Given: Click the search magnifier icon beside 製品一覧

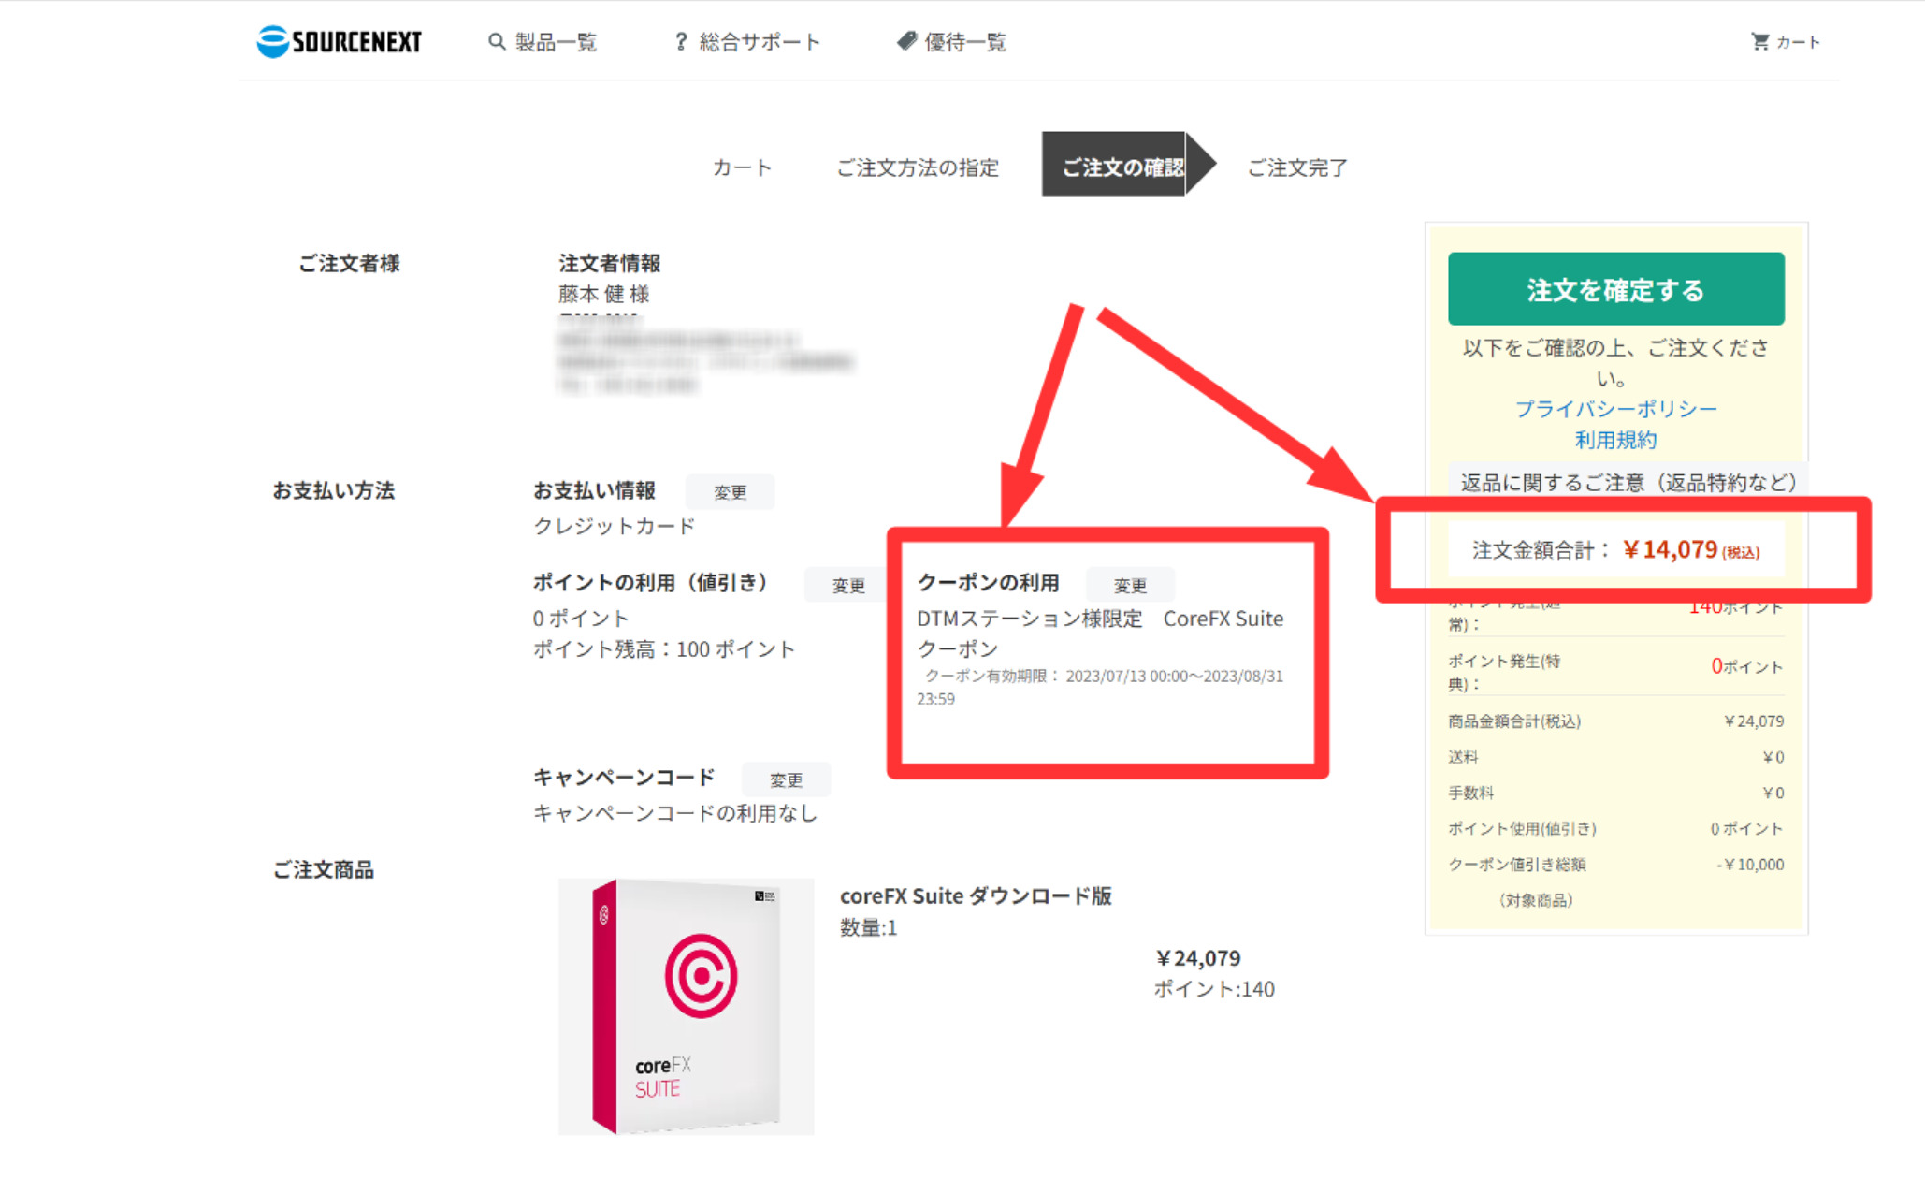Looking at the screenshot, I should tap(497, 42).
